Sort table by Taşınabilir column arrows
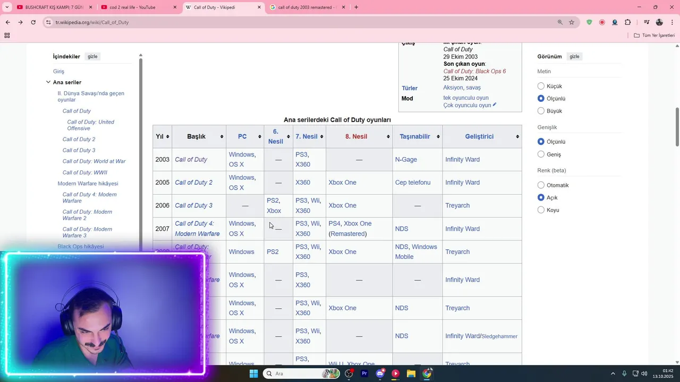 pos(438,137)
